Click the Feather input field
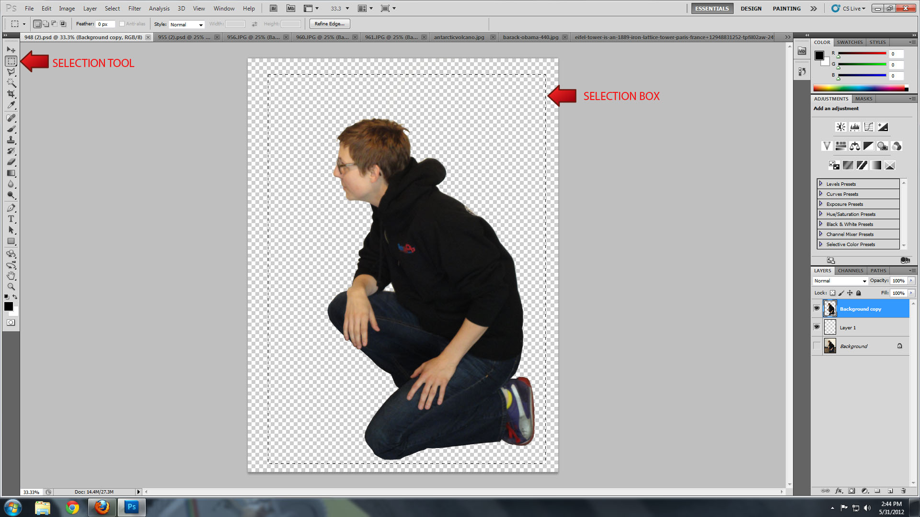Image resolution: width=920 pixels, height=517 pixels. pos(105,24)
